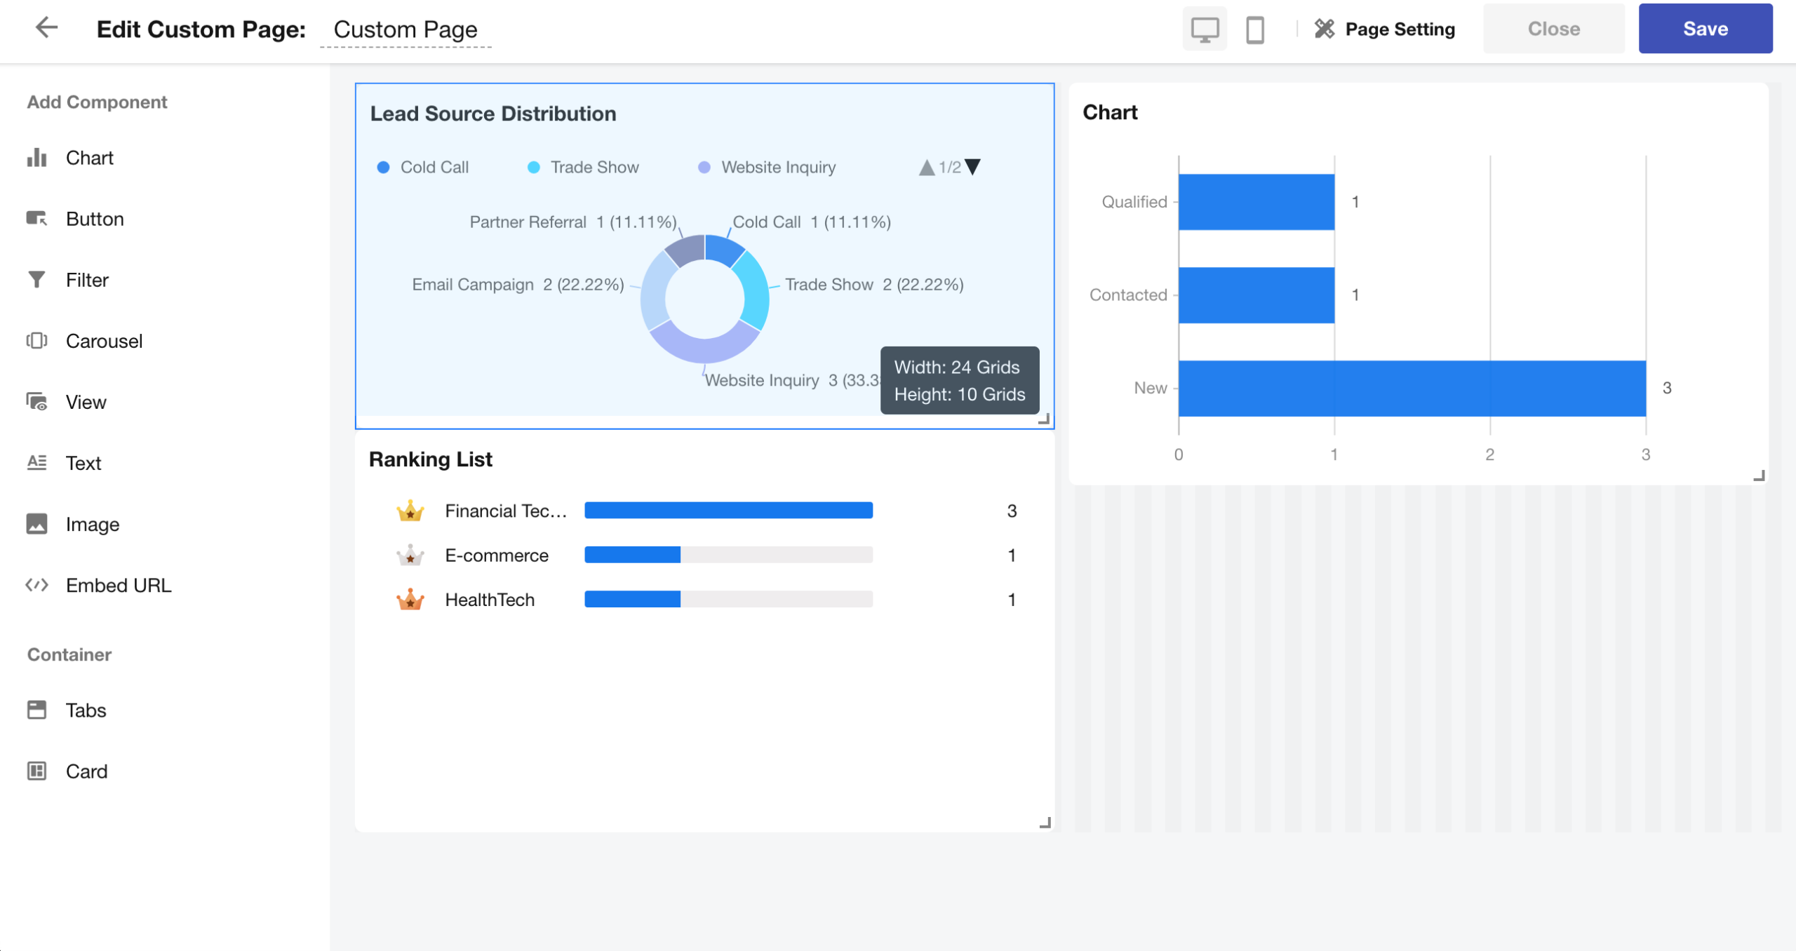Add an Image component
1796x951 pixels.
click(92, 524)
